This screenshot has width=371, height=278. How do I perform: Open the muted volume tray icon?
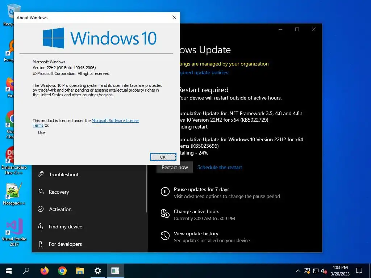(324, 271)
